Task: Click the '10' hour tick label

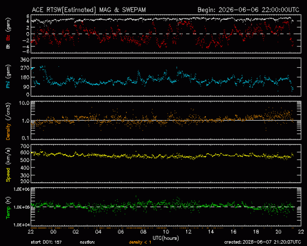Action: point(166,232)
